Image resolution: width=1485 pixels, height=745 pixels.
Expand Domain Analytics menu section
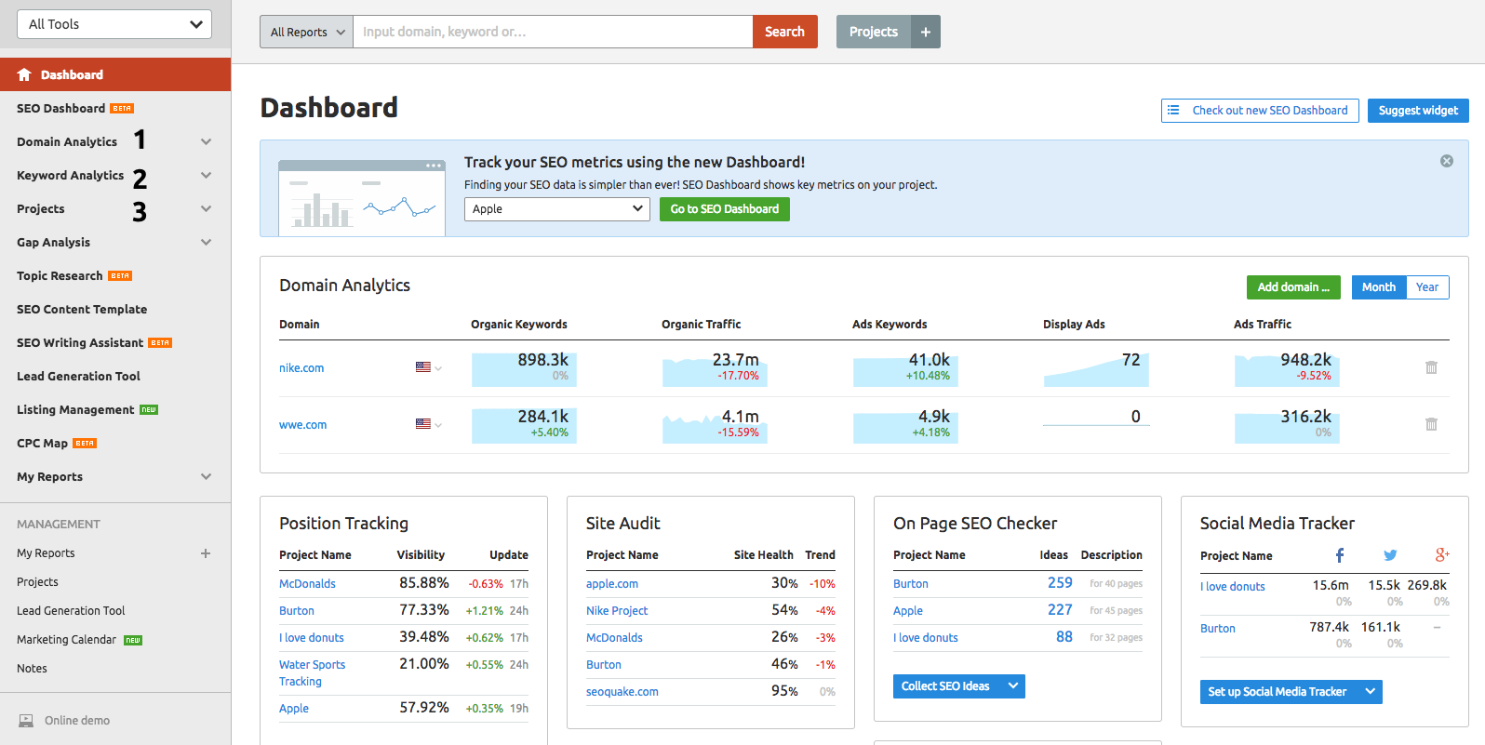point(207,142)
